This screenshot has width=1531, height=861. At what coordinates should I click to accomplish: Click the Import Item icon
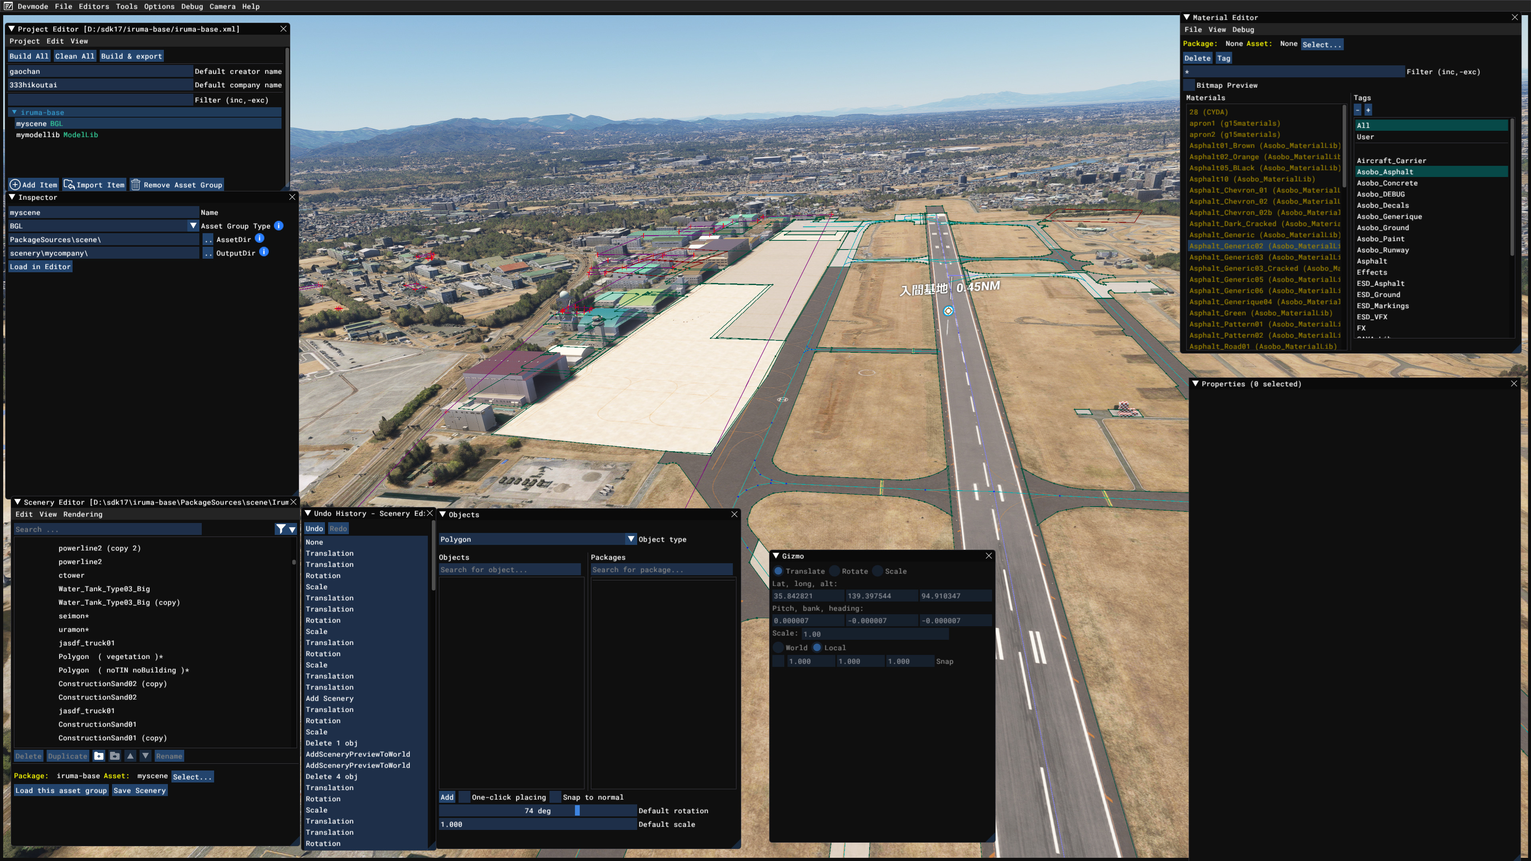pos(69,185)
